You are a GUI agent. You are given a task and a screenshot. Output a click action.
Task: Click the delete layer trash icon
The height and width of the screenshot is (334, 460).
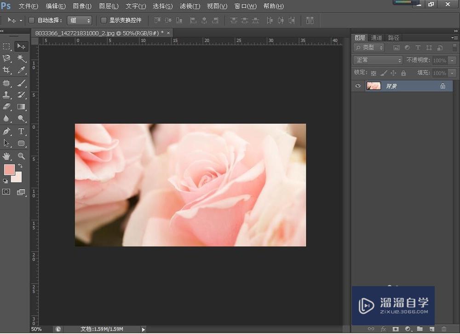click(x=443, y=329)
